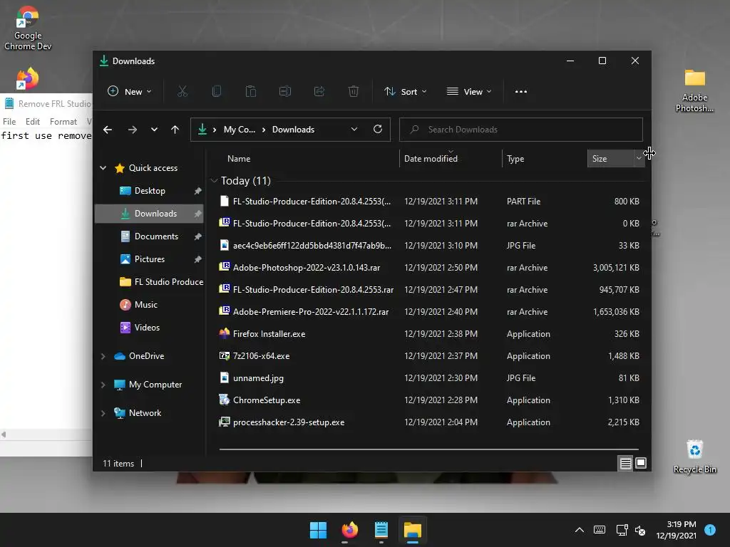Viewport: 730px width, 547px height.
Task: Show hidden tray icons chevron
Action: (x=580, y=530)
